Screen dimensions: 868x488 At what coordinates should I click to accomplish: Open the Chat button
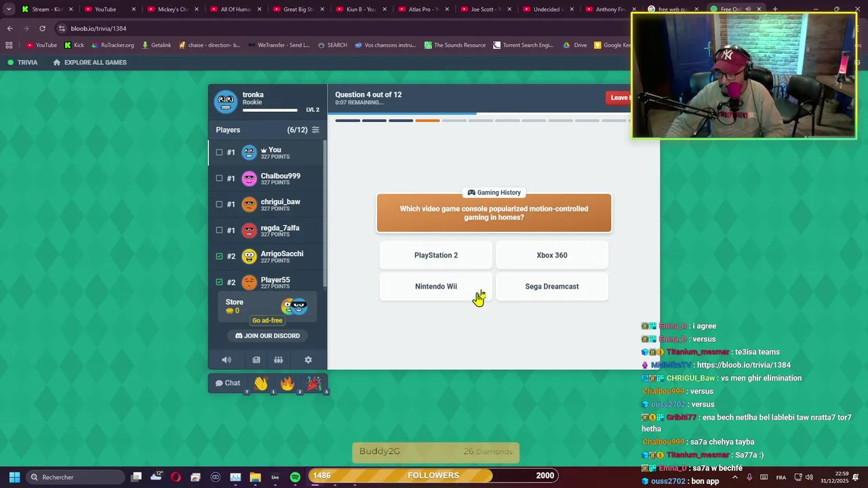pyautogui.click(x=228, y=384)
